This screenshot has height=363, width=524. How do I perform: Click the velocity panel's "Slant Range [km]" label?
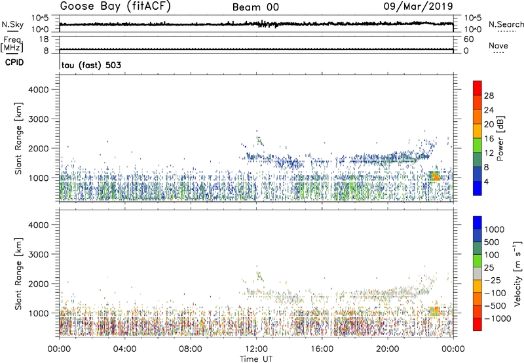coord(18,273)
